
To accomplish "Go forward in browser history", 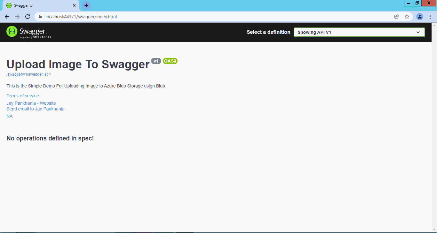I will click(x=17, y=17).
